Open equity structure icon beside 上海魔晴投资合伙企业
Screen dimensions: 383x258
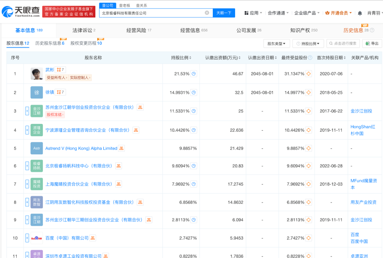118,184
